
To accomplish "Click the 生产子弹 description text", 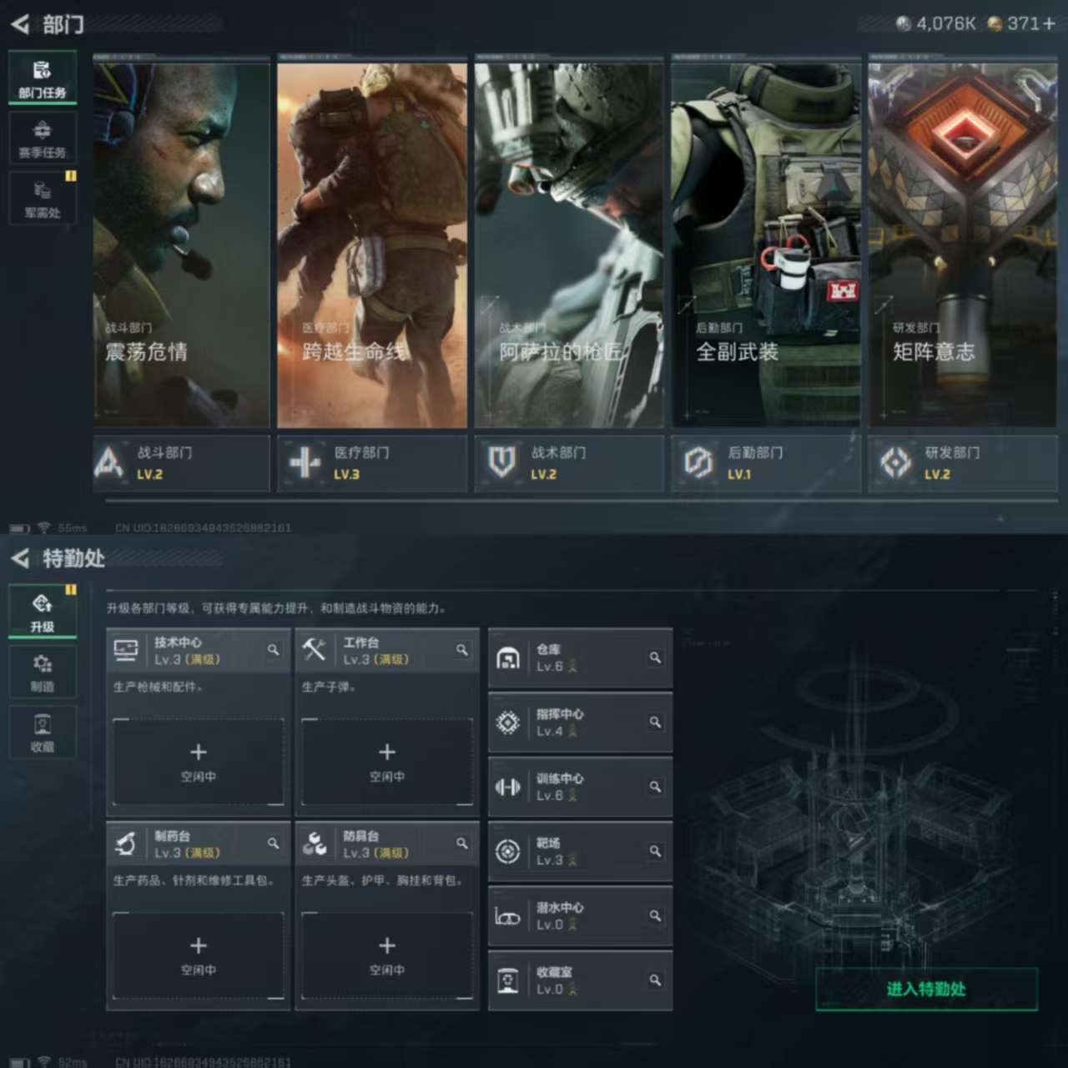I will pos(329,687).
